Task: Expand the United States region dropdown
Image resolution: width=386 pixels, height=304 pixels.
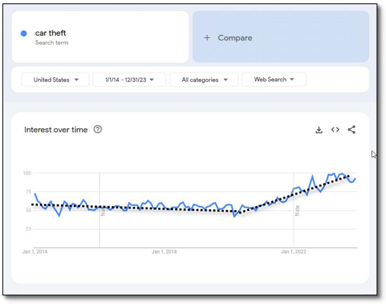Action: click(x=55, y=80)
